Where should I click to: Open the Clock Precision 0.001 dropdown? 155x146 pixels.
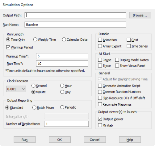(x=16, y=89)
